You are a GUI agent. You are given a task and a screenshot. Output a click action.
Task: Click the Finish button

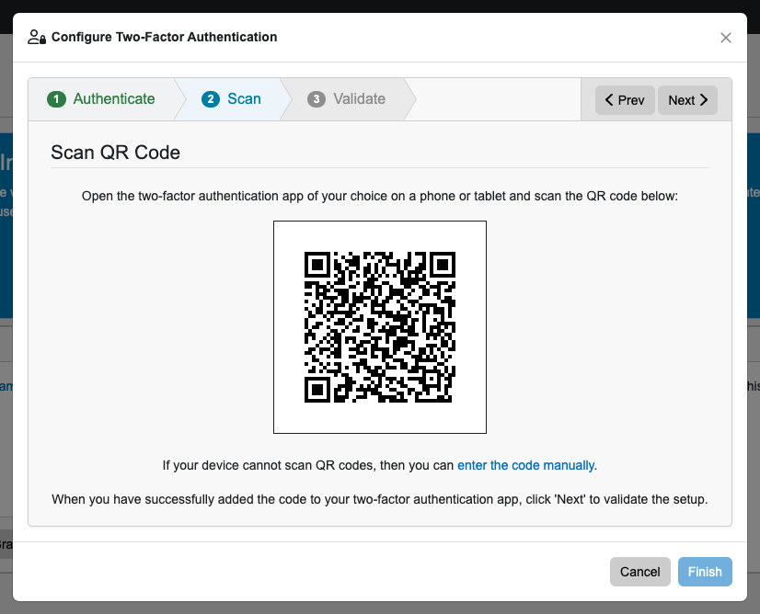[x=705, y=572]
